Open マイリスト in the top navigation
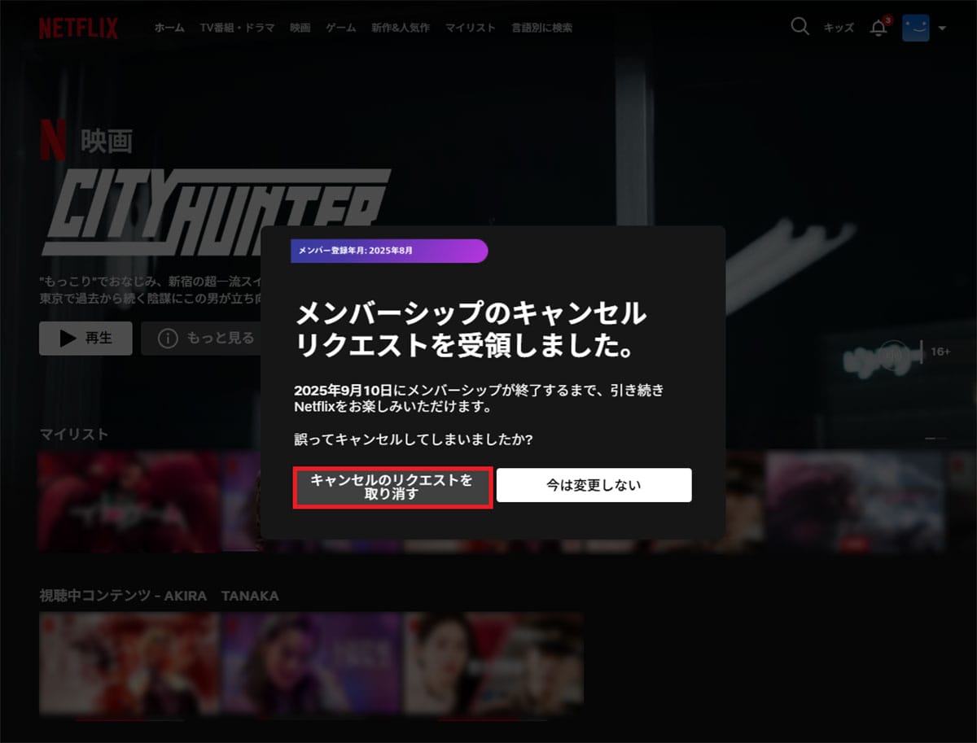The width and height of the screenshot is (977, 743). [470, 28]
